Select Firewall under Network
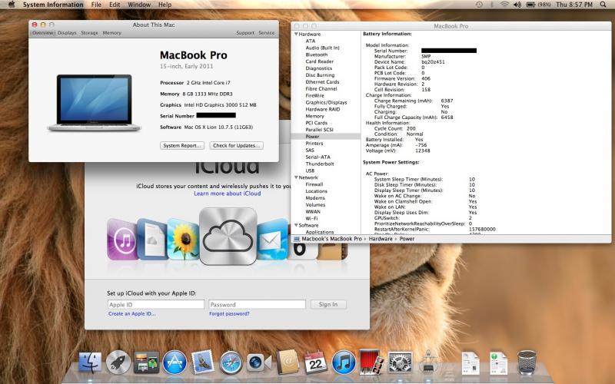 click(314, 184)
